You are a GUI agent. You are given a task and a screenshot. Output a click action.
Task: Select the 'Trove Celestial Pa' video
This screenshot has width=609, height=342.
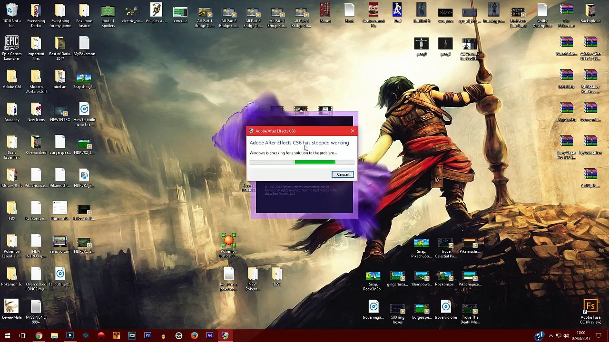point(445,247)
